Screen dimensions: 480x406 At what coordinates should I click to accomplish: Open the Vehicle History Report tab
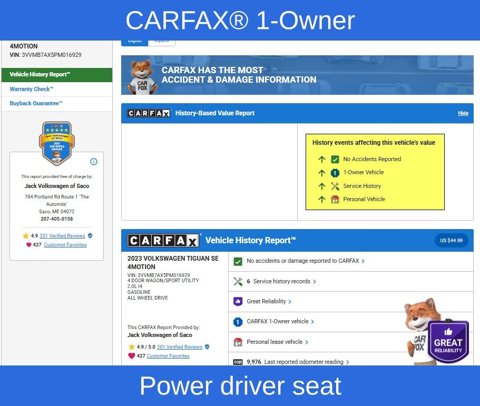point(56,75)
